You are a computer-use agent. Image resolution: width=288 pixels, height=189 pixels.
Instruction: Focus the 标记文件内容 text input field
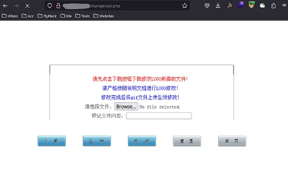pos(159,116)
